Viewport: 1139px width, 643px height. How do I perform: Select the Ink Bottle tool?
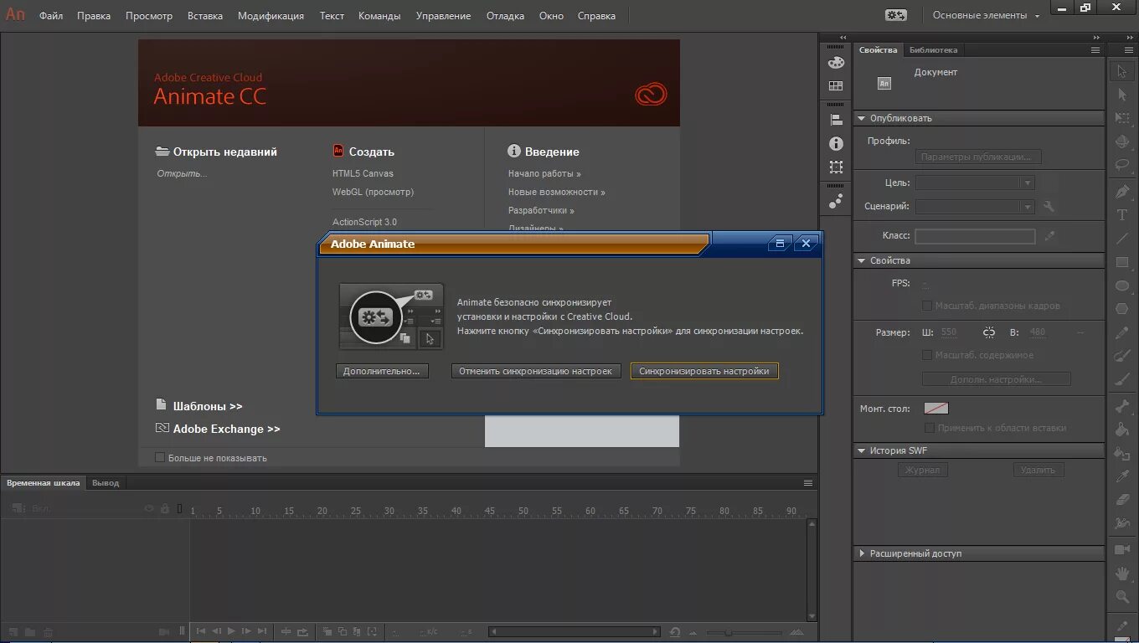coord(1122,453)
